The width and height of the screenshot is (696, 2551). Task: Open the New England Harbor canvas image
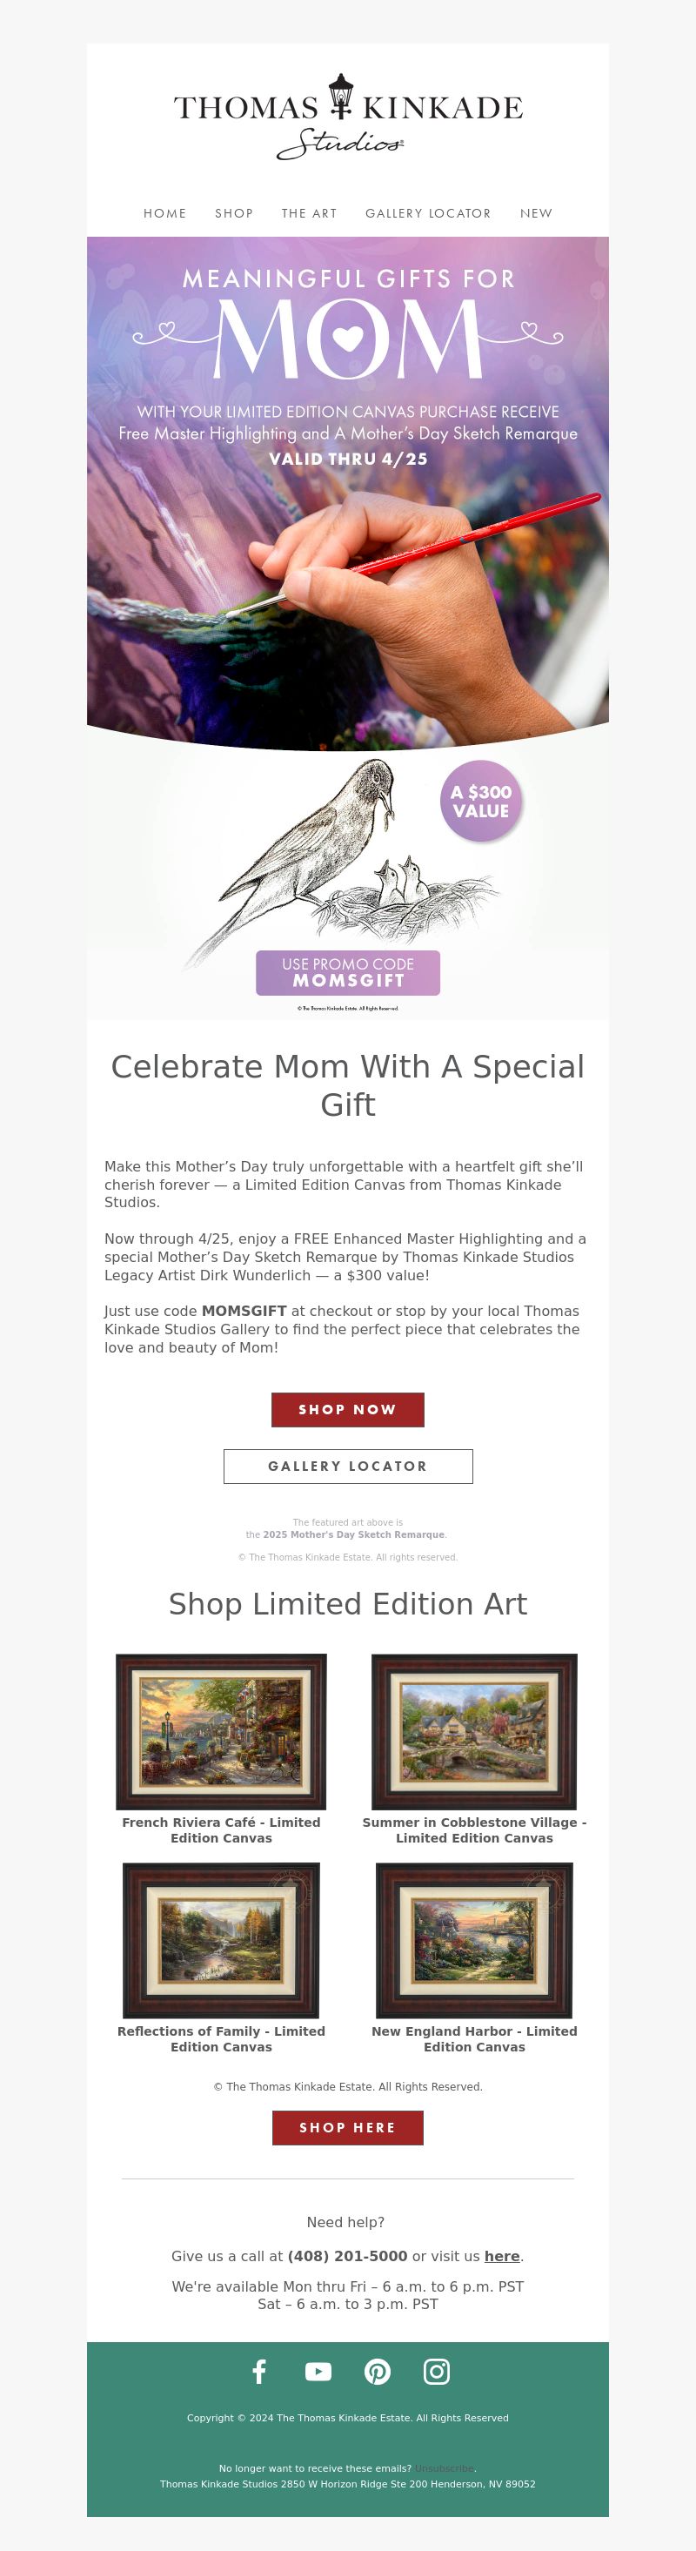pyautogui.click(x=474, y=1940)
